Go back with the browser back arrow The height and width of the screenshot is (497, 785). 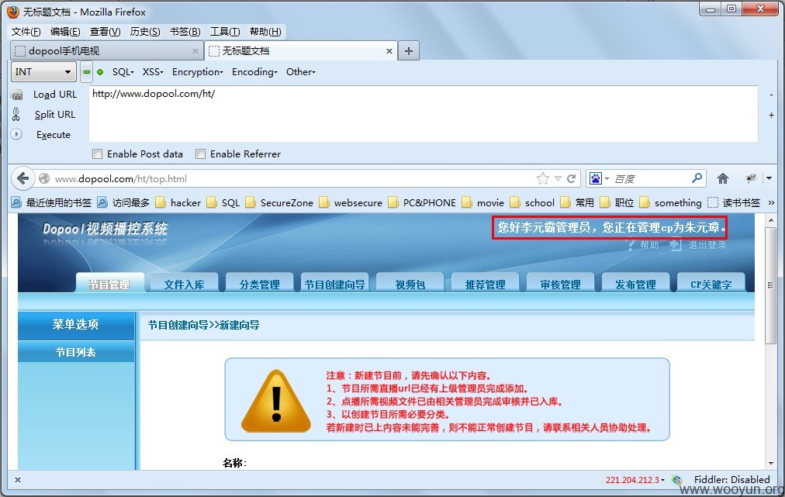(x=22, y=178)
